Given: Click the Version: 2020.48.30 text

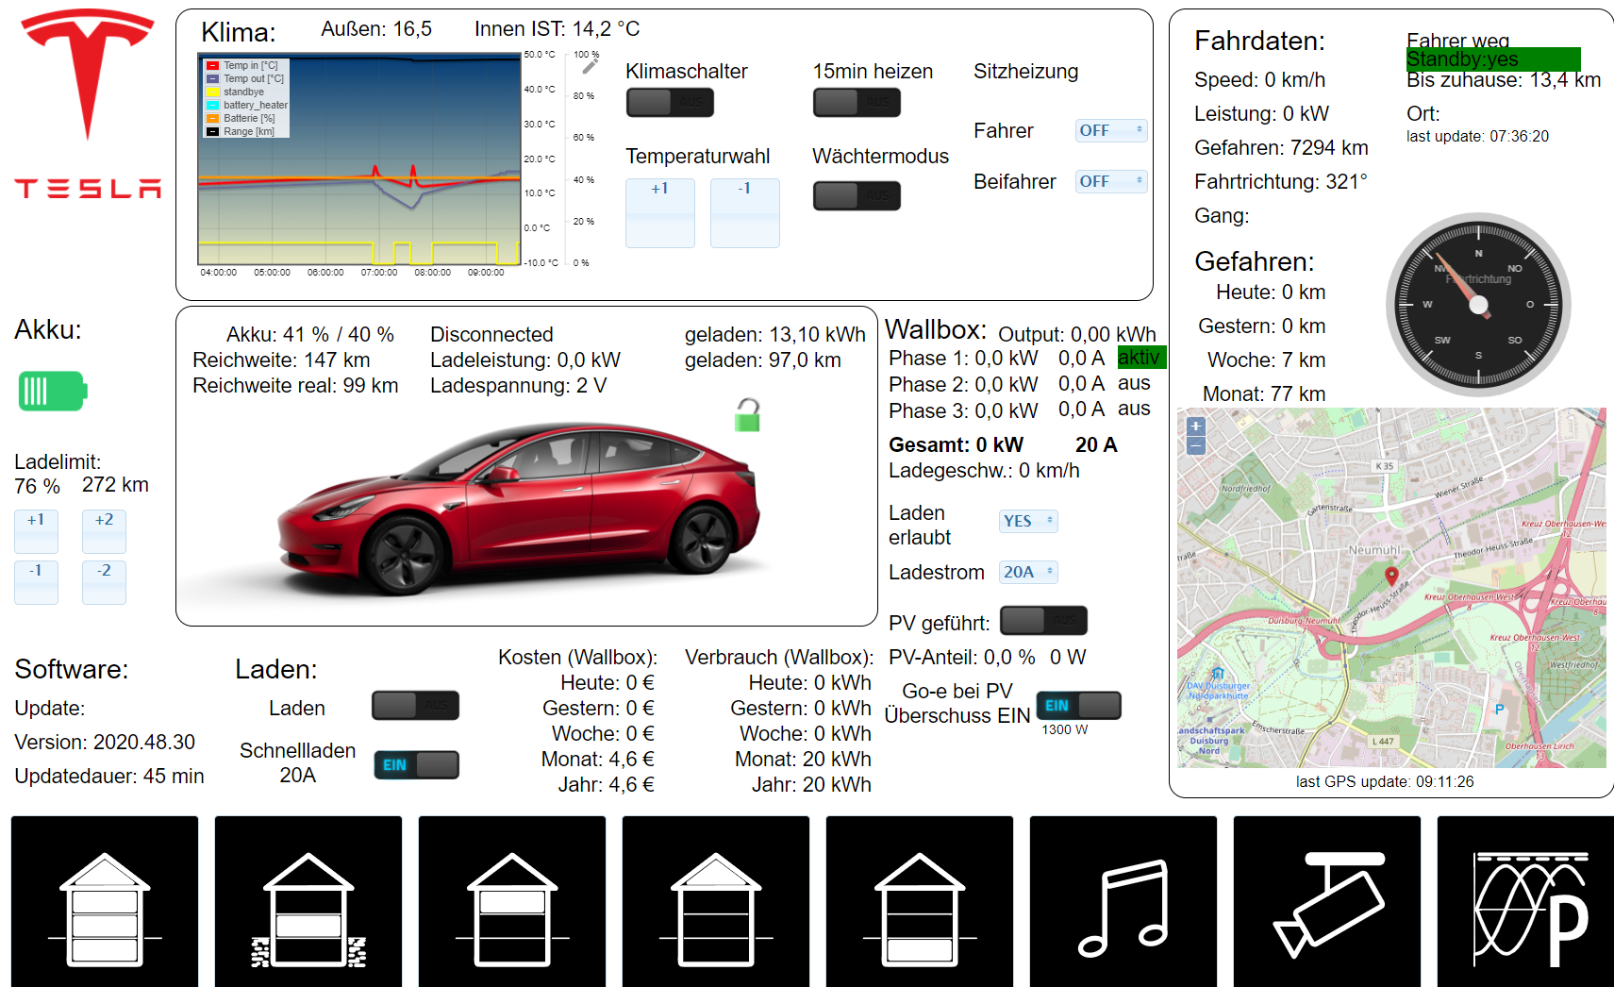Looking at the screenshot, I should click(x=105, y=743).
